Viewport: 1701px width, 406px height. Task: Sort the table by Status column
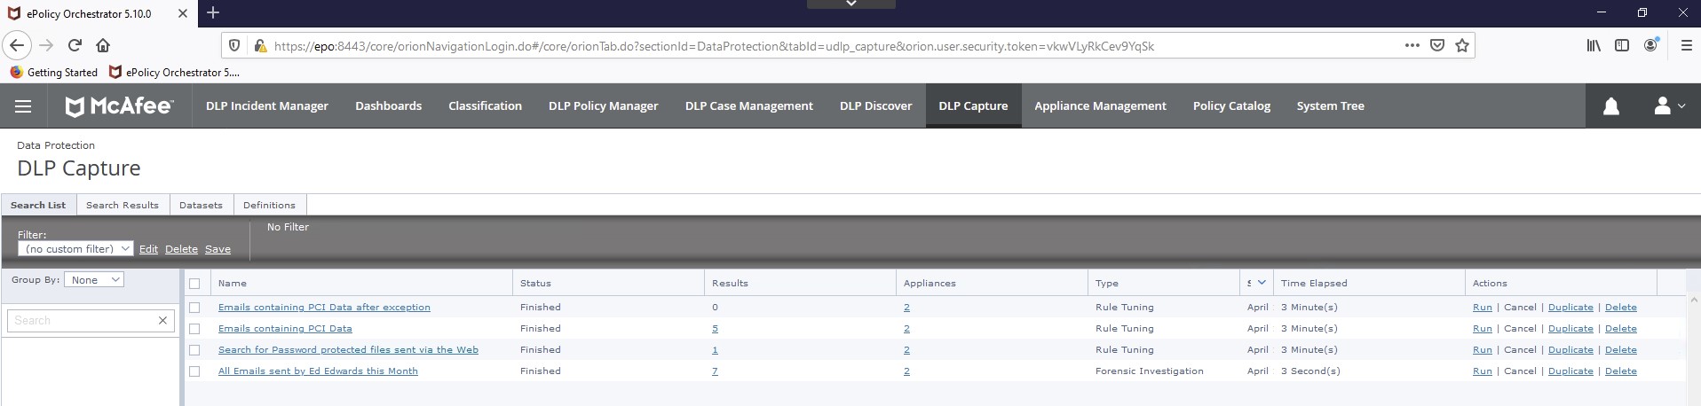(x=535, y=284)
